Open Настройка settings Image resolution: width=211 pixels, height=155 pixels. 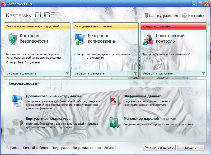196,16
